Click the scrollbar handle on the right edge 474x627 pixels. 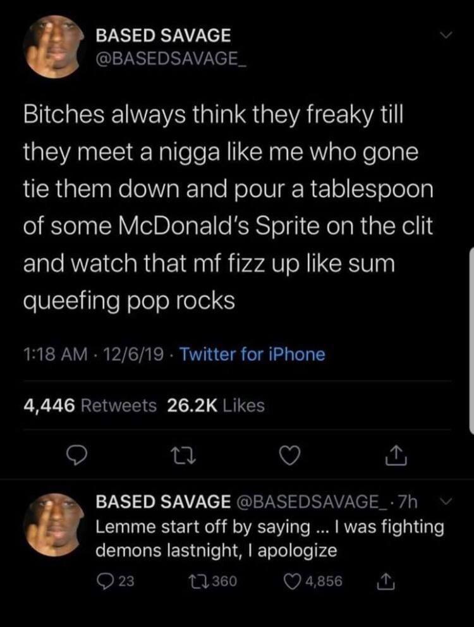(x=471, y=341)
